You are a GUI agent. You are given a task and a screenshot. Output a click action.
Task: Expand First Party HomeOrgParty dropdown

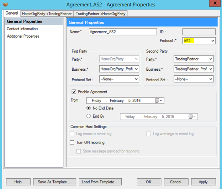click(119, 59)
